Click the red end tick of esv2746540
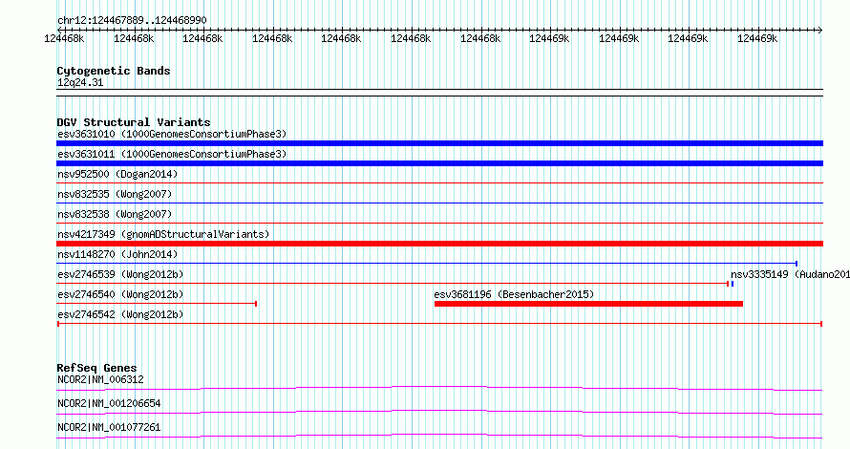This screenshot has width=850, height=449. tap(256, 304)
